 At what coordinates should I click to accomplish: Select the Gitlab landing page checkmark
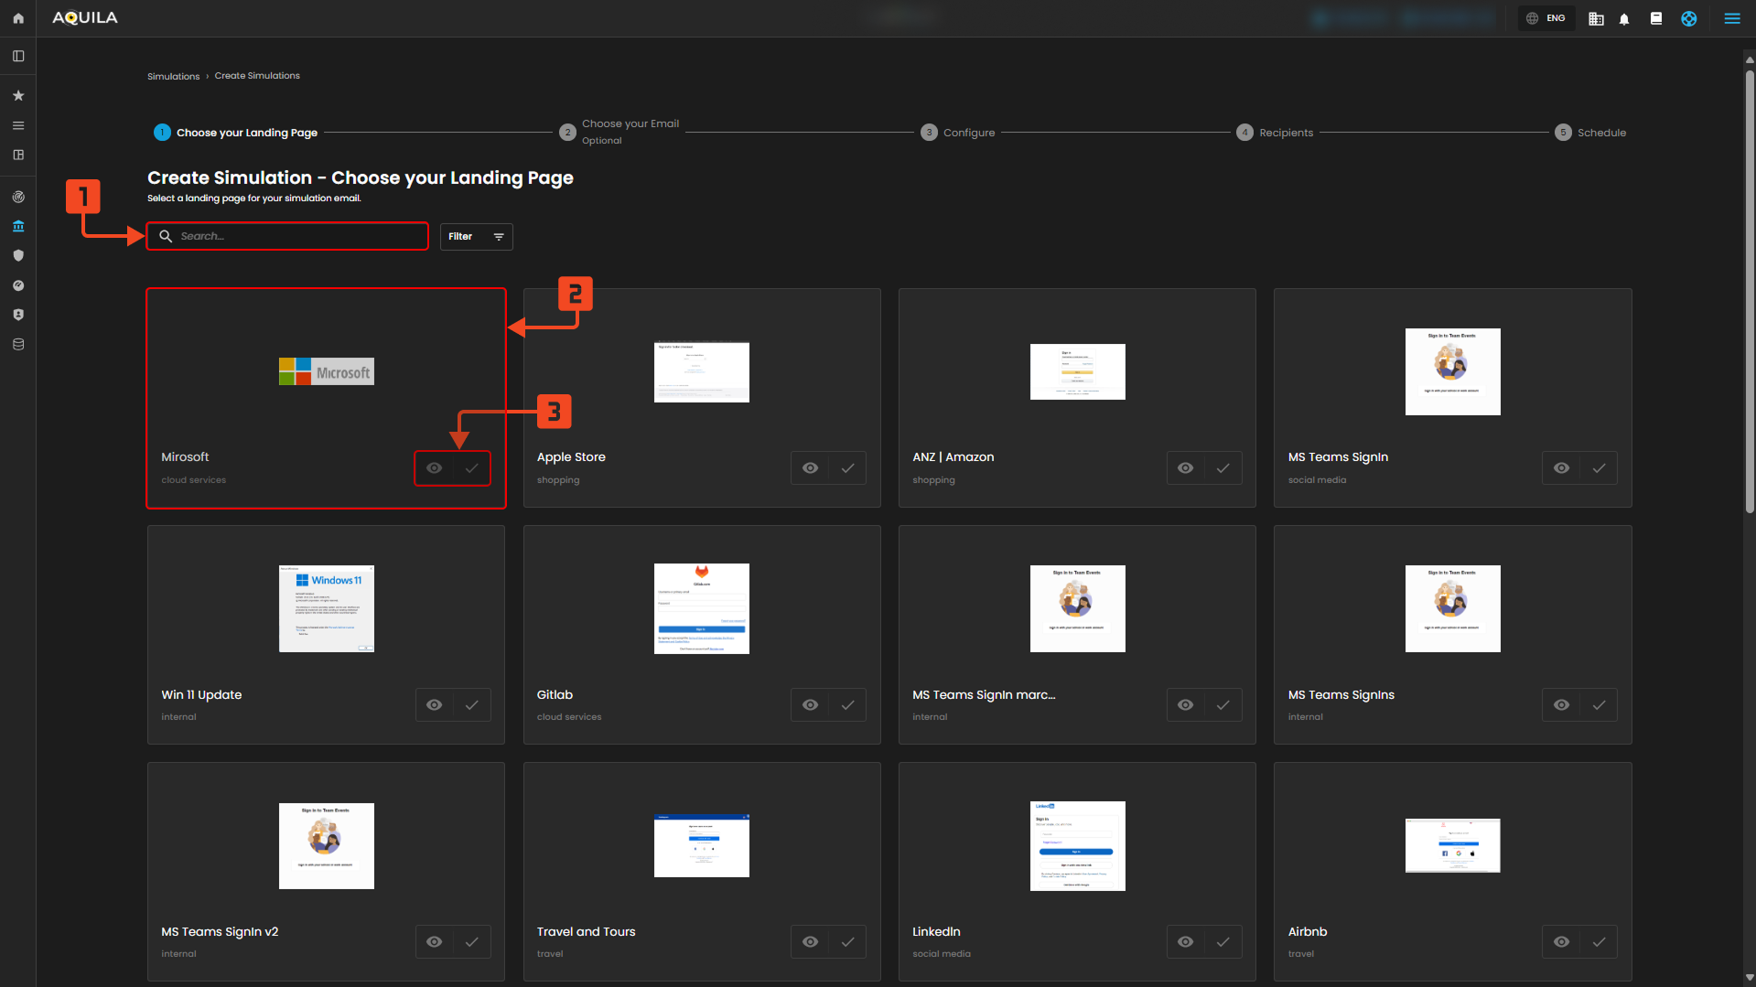847,705
